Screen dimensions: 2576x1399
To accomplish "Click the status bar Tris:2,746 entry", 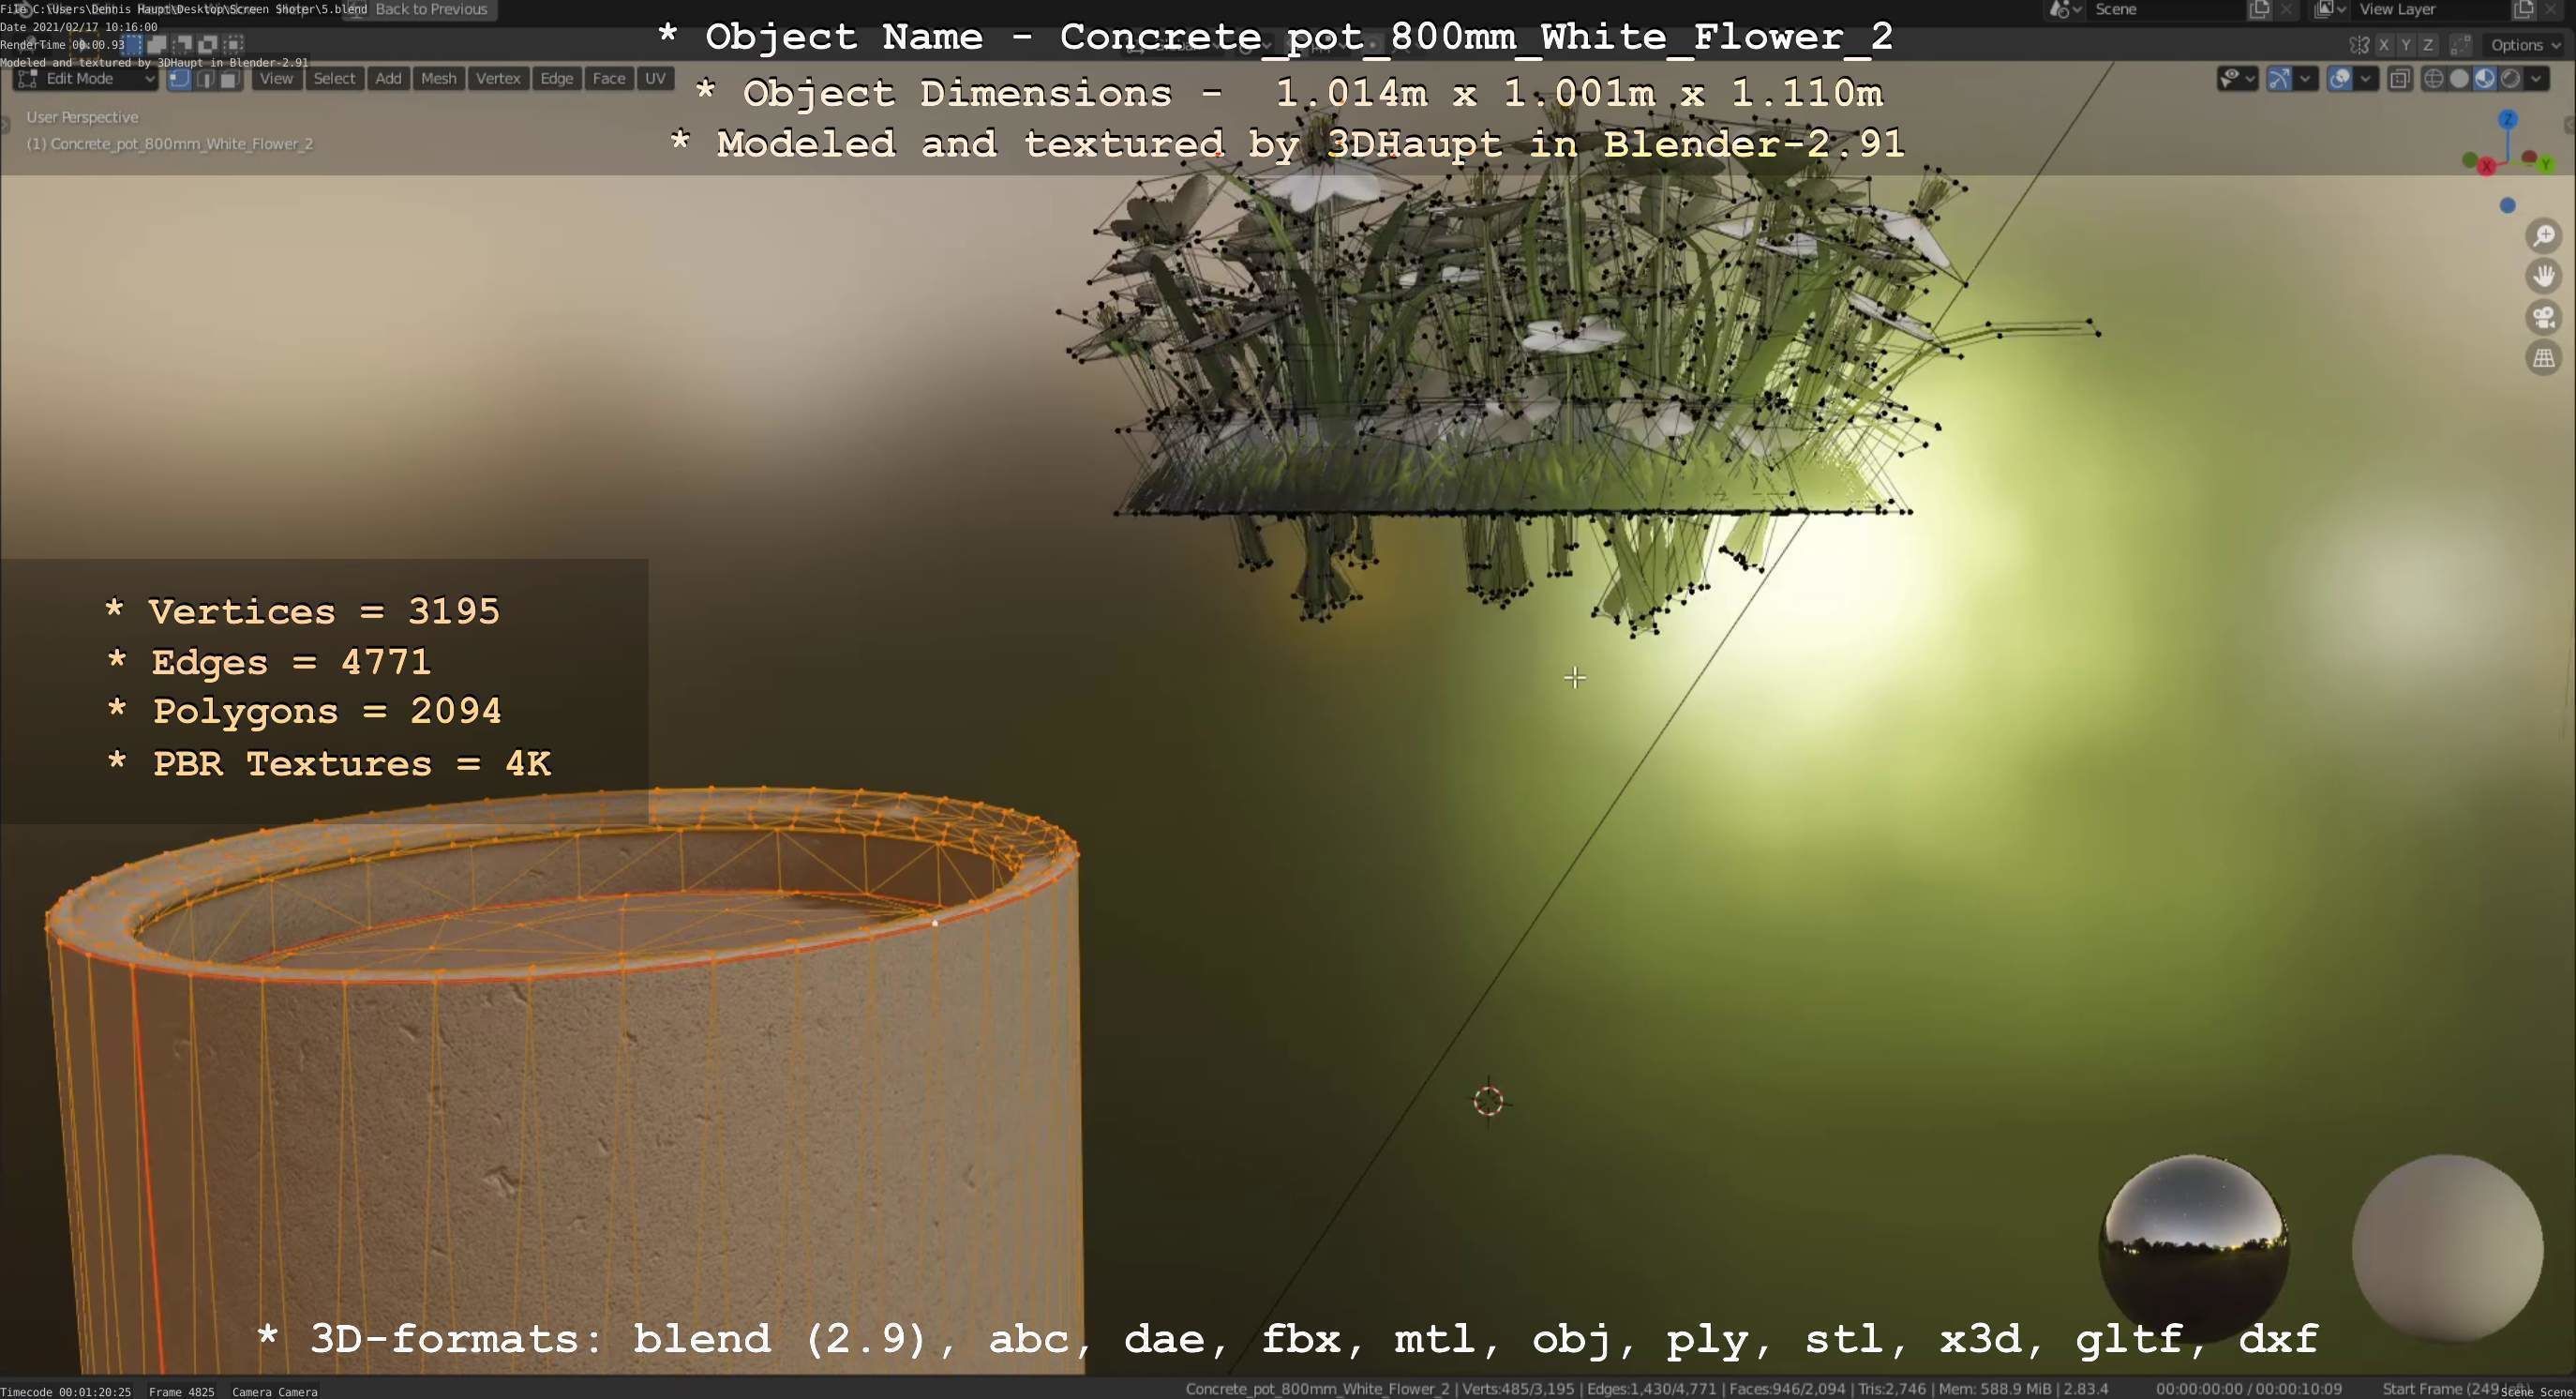I will coord(1892,1389).
